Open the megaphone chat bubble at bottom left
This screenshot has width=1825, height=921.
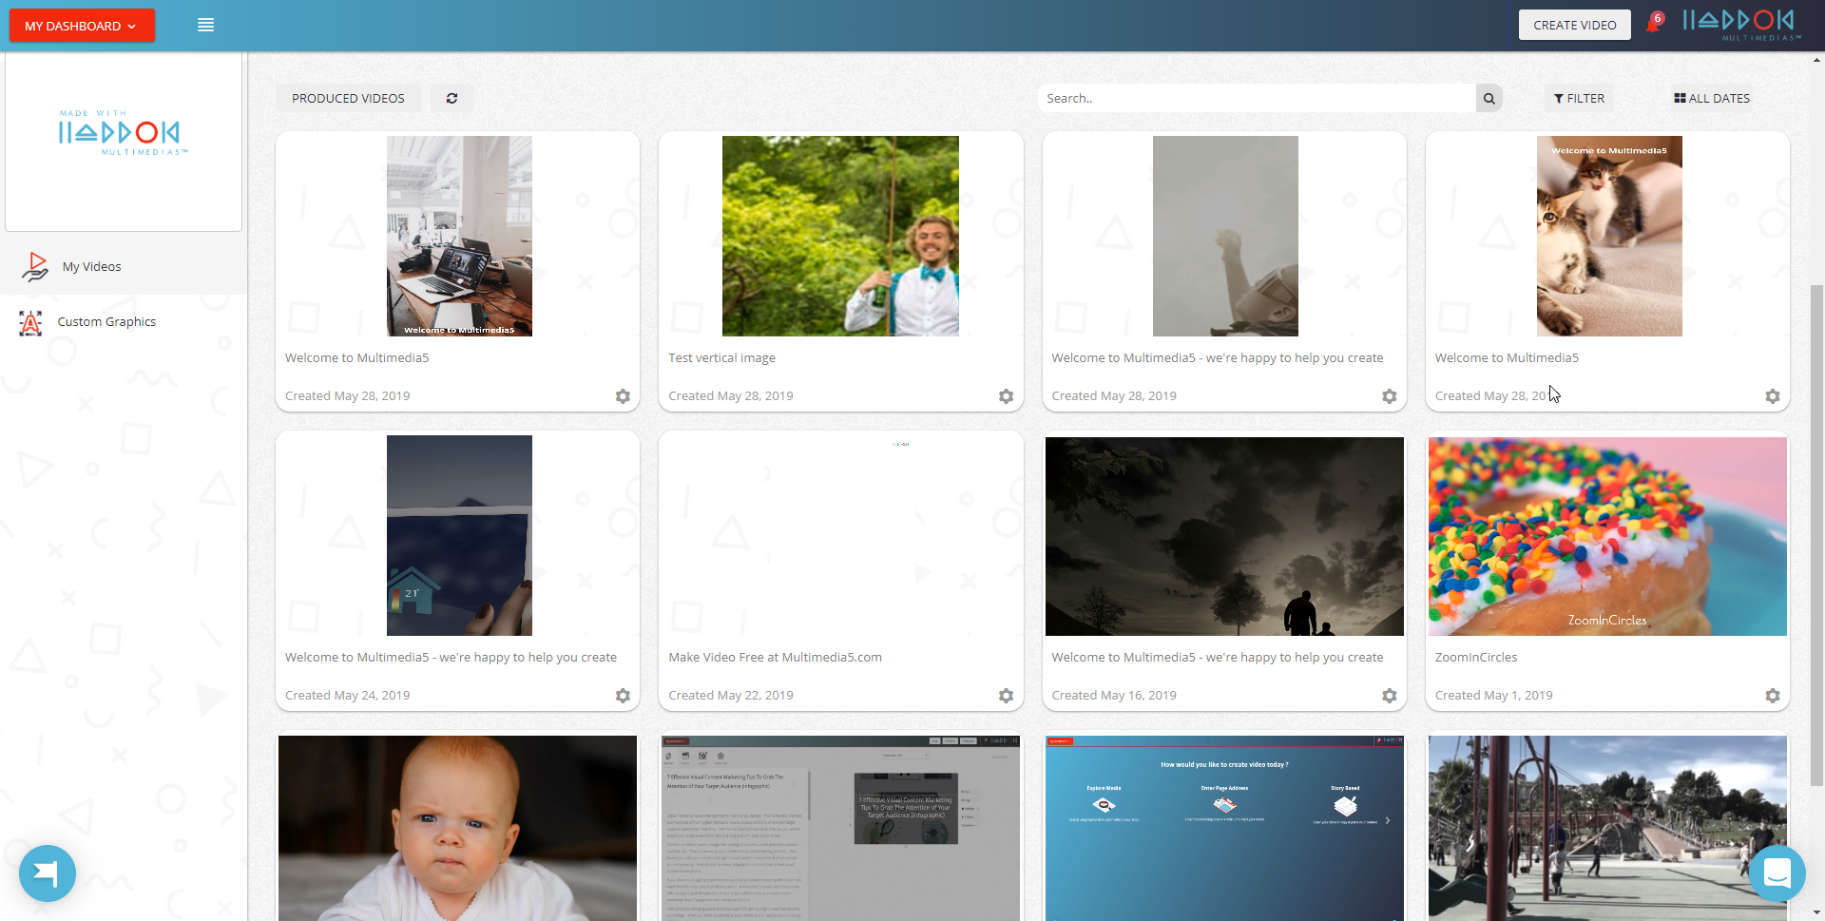coord(48,873)
